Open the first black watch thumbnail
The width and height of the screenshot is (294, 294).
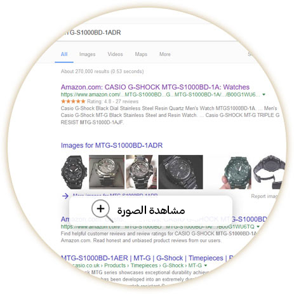pyautogui.click(x=74, y=172)
